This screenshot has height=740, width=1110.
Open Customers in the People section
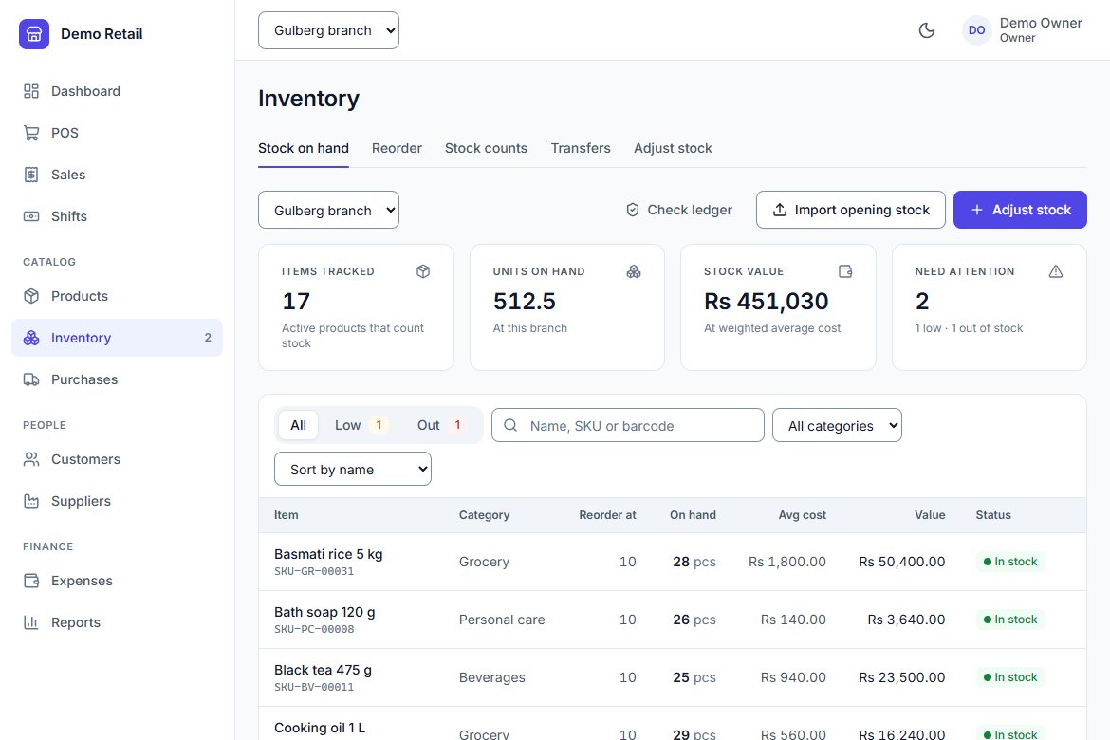117,459
